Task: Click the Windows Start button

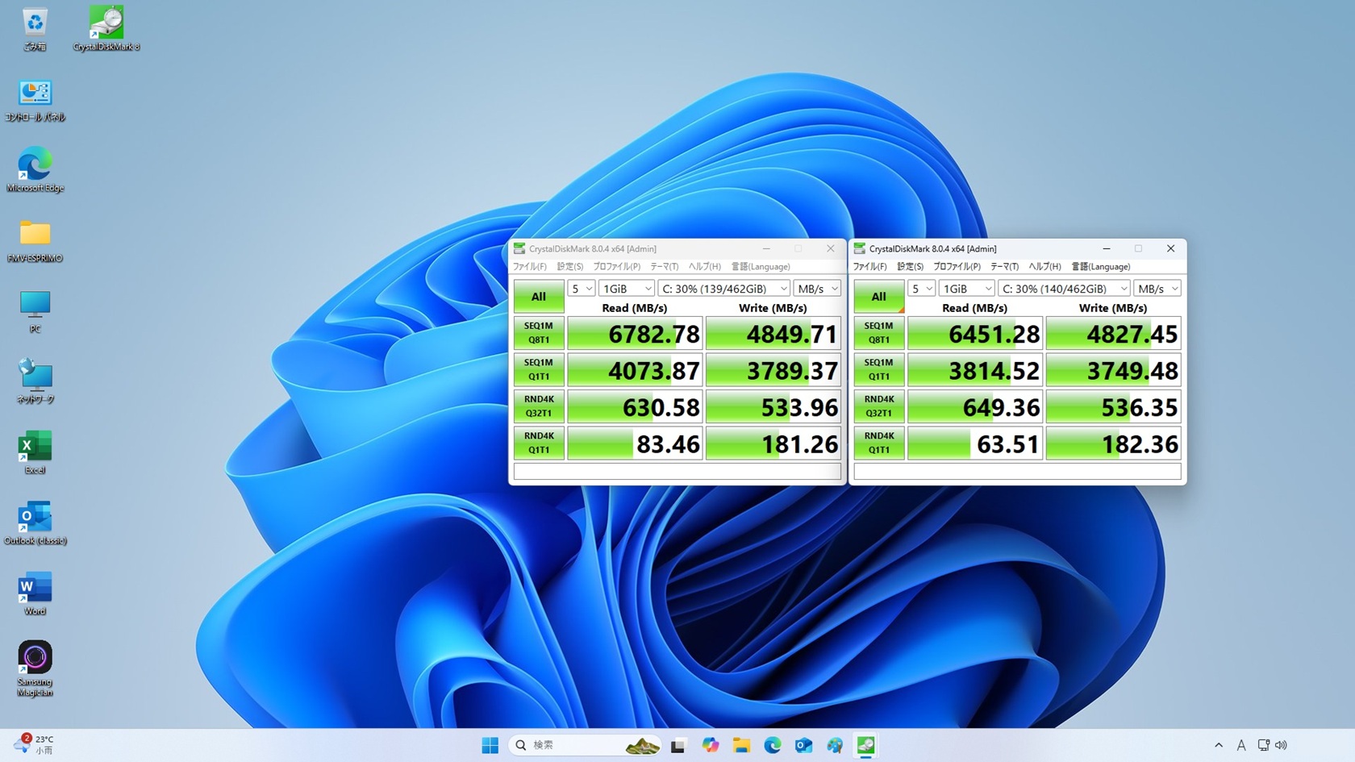Action: (x=490, y=745)
